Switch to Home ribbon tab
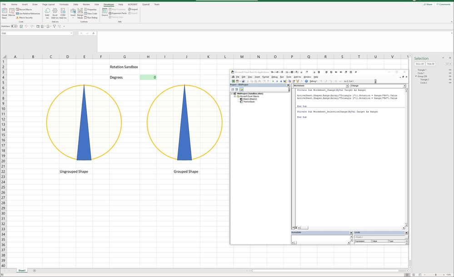The image size is (454, 277). [14, 5]
